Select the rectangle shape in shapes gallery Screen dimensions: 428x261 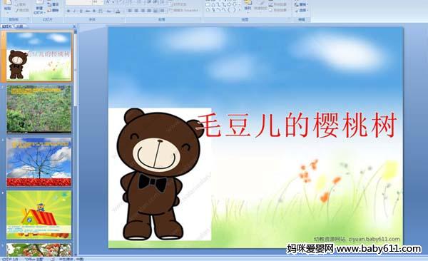point(208,5)
